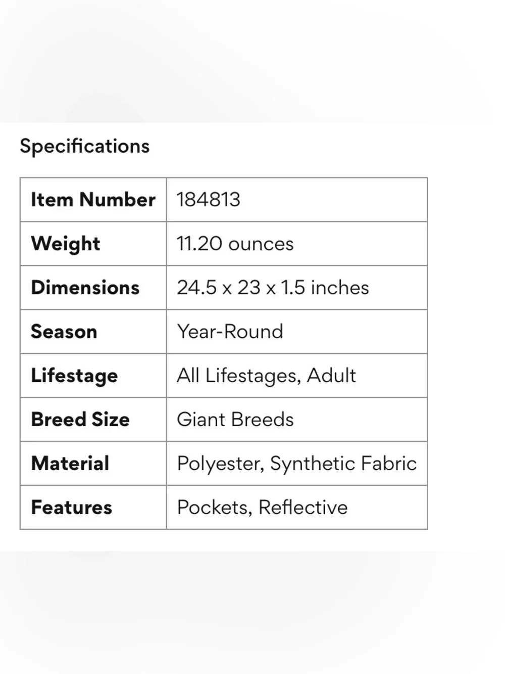The image size is (505, 674).
Task: Select the Weight label cell
Action: coord(93,244)
